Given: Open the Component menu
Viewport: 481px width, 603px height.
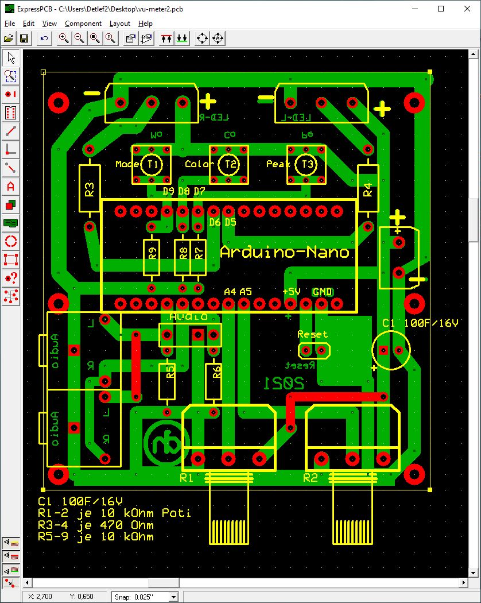Looking at the screenshot, I should coord(83,24).
